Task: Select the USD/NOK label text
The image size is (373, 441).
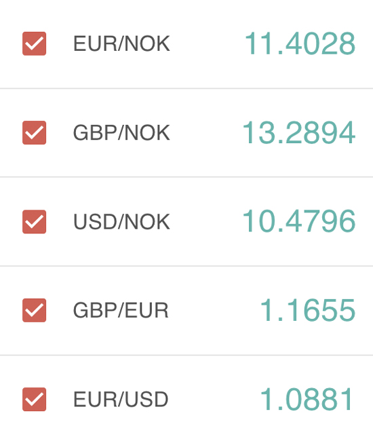Action: (121, 222)
